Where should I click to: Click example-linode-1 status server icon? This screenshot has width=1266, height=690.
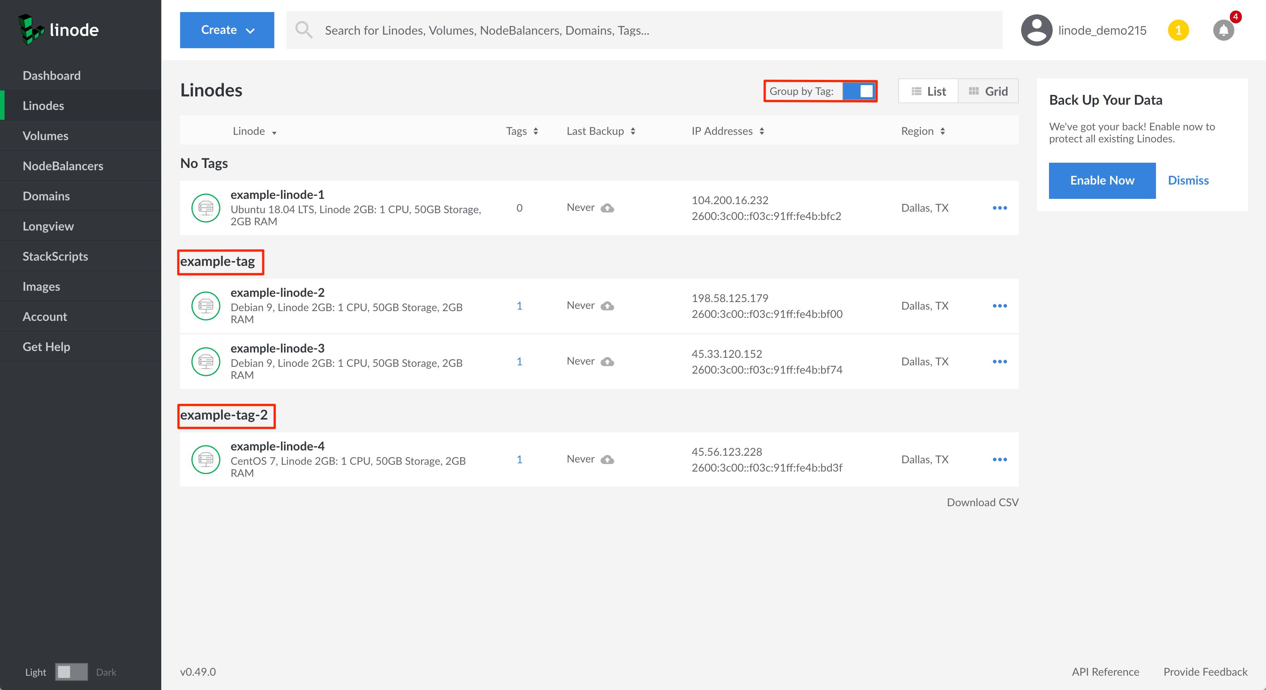tap(205, 208)
